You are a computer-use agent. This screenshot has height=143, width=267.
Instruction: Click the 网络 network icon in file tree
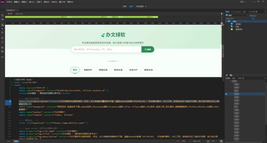[232, 27]
